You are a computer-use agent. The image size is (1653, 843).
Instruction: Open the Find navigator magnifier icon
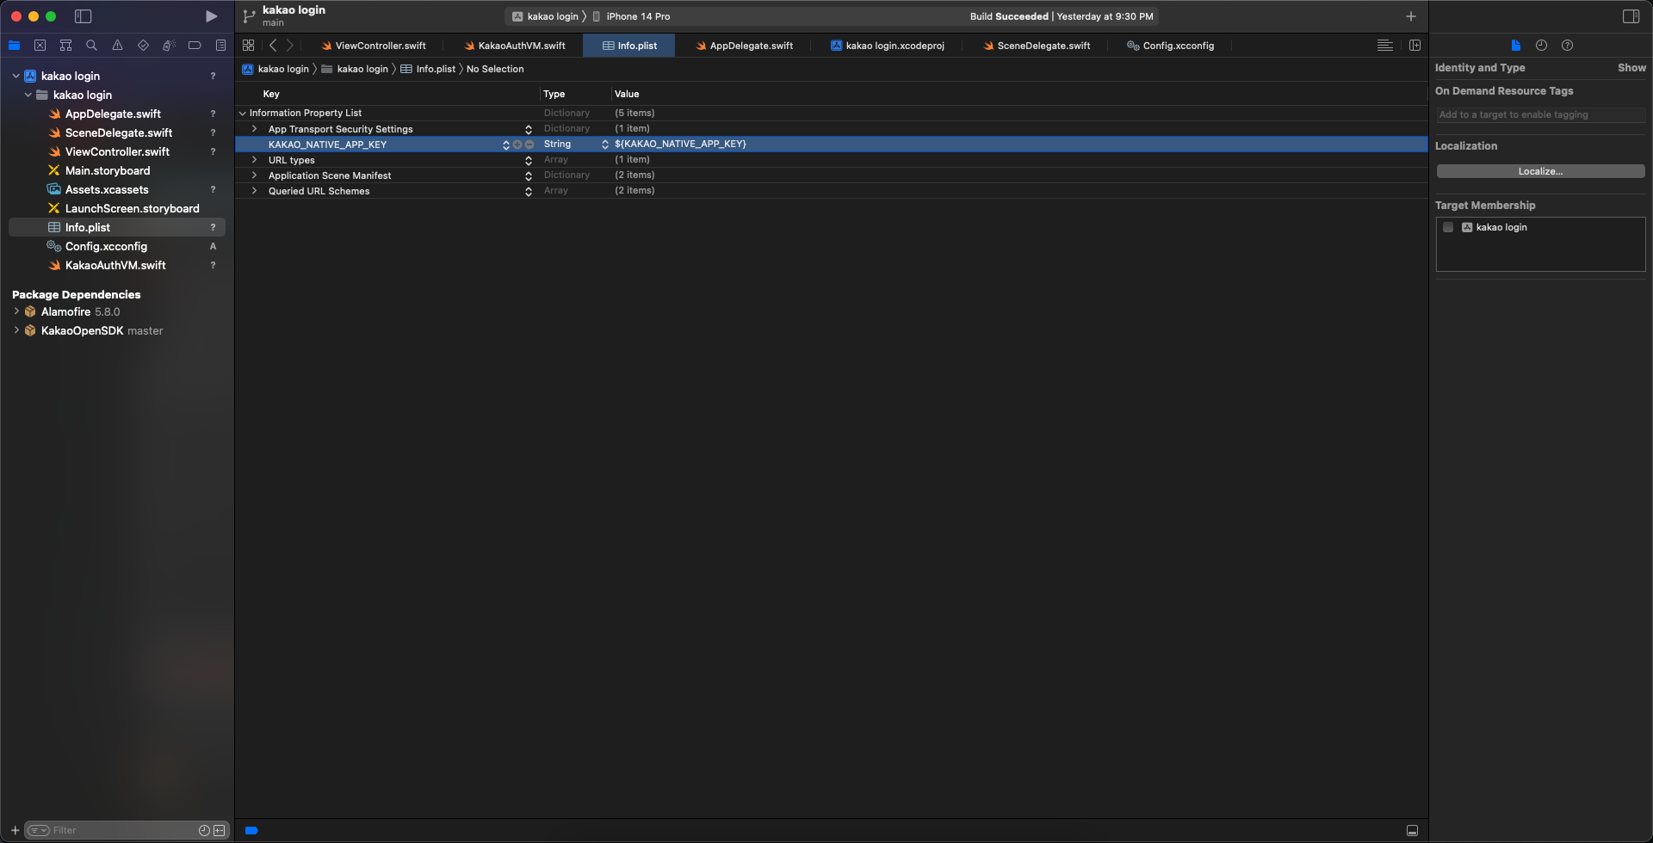tap(91, 46)
